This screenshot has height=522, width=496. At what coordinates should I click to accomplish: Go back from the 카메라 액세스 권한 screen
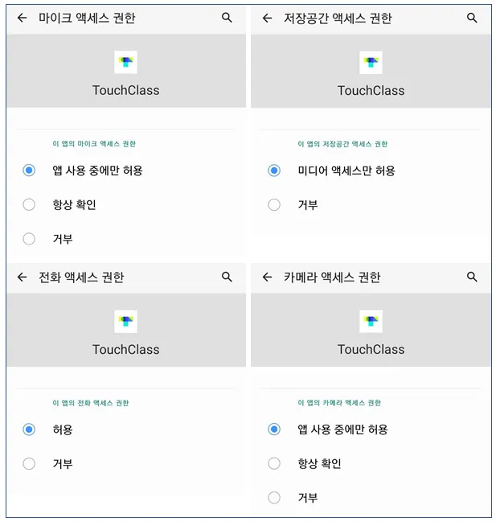click(268, 277)
